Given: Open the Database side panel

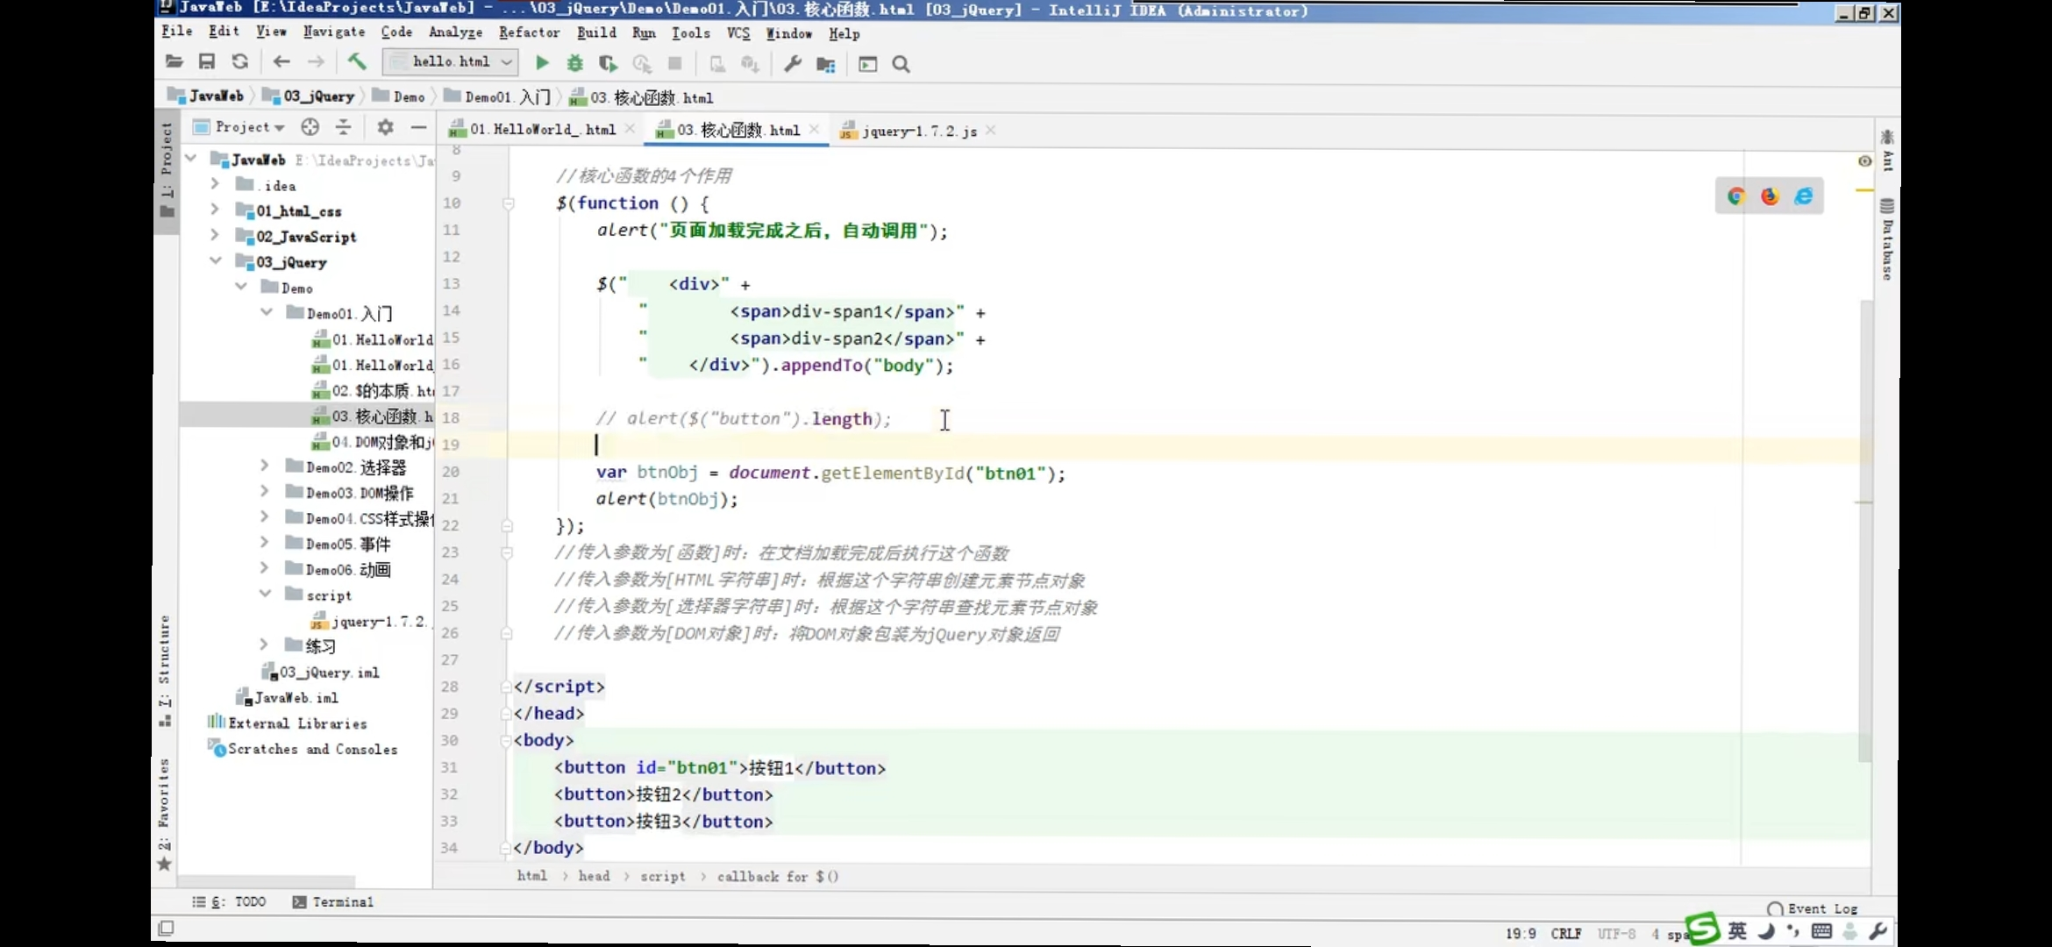Looking at the screenshot, I should [1887, 239].
